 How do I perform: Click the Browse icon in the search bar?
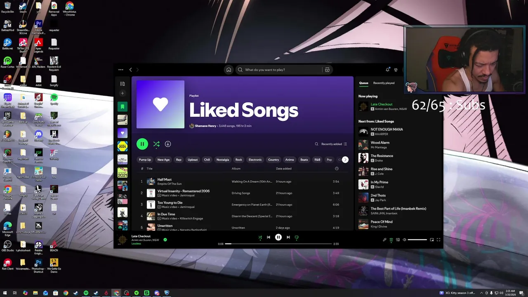tap(327, 70)
